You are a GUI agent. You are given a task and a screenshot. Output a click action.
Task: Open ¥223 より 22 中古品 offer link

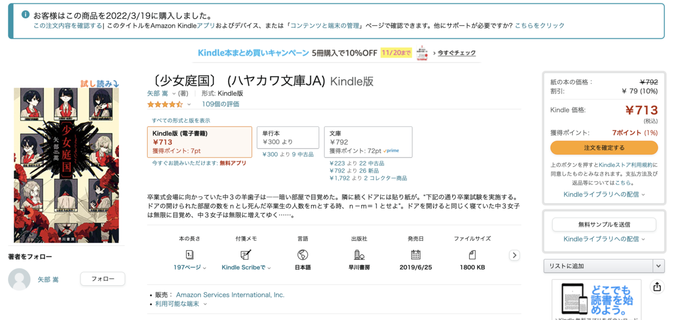point(356,163)
